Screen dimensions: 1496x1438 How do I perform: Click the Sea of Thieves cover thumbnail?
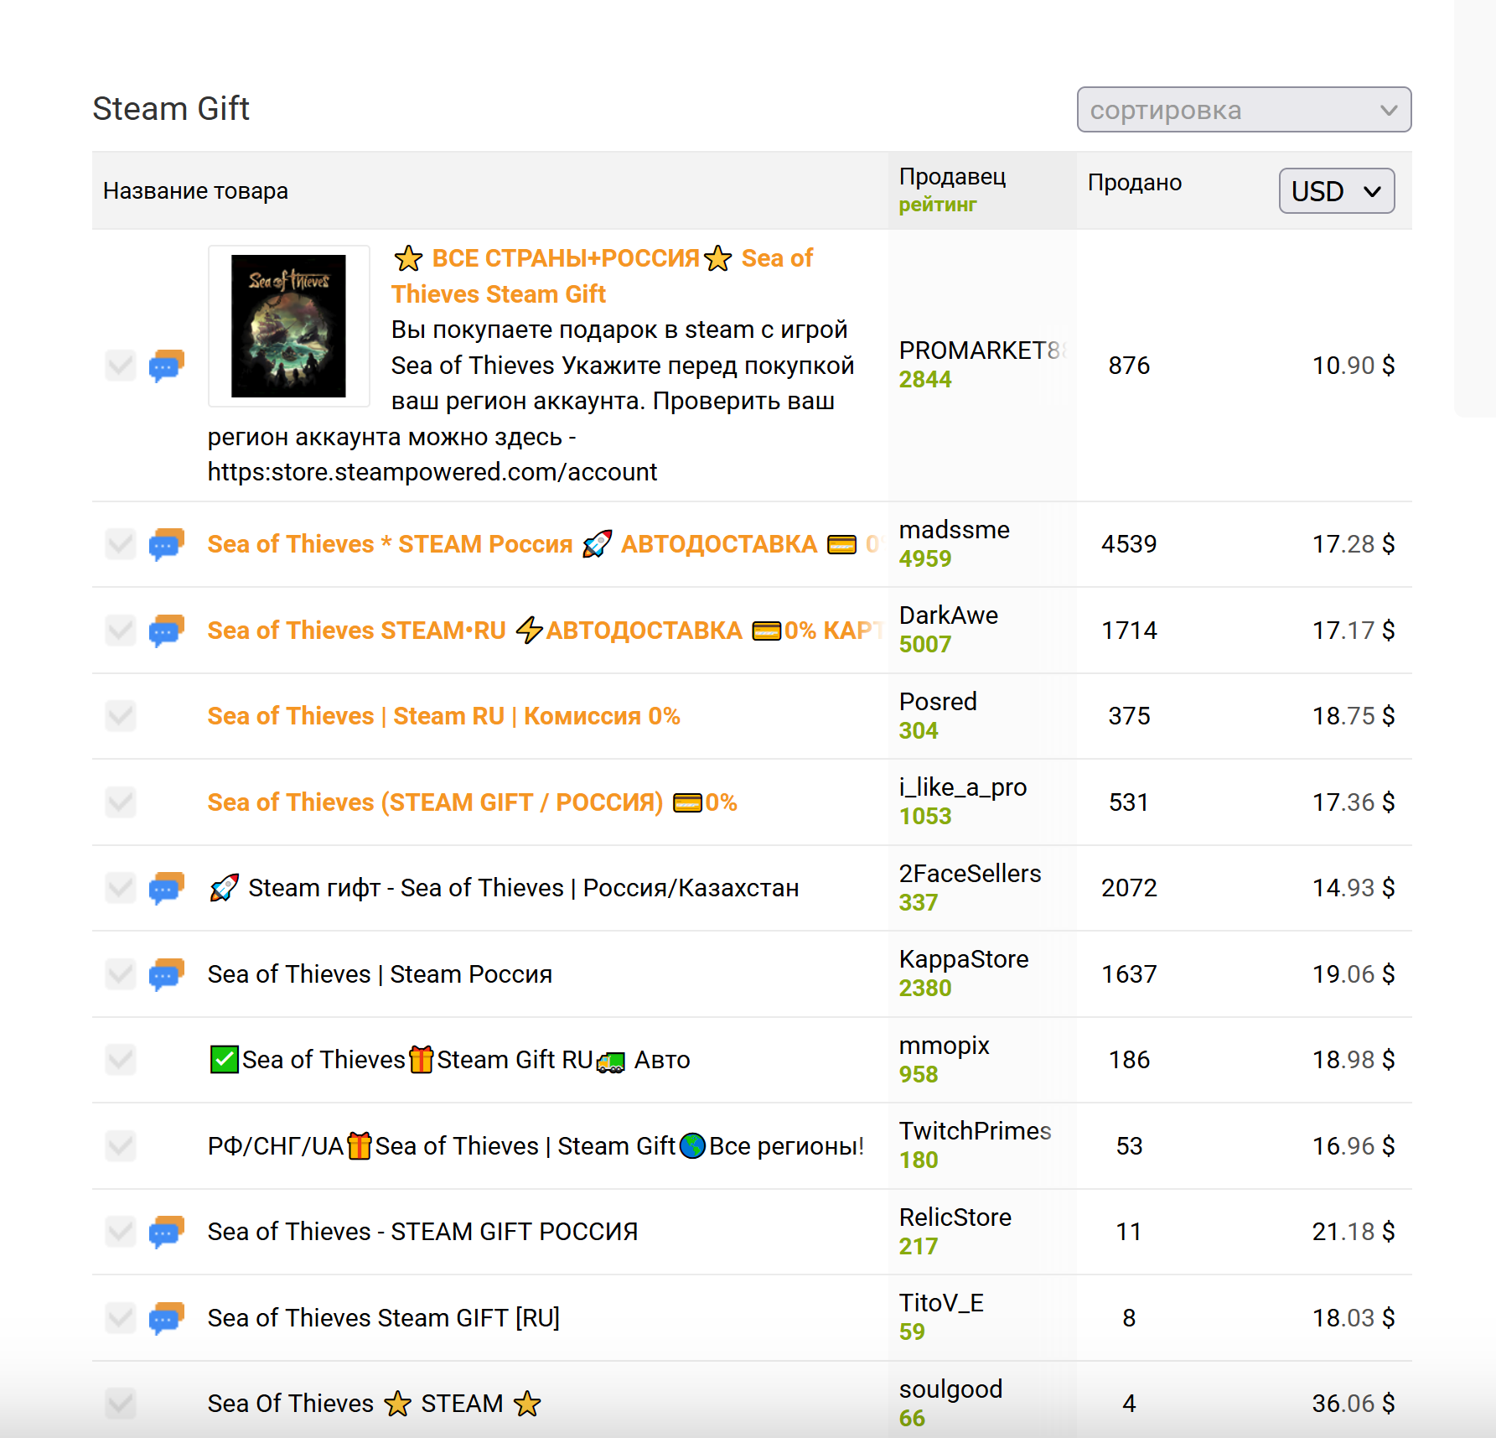click(288, 326)
